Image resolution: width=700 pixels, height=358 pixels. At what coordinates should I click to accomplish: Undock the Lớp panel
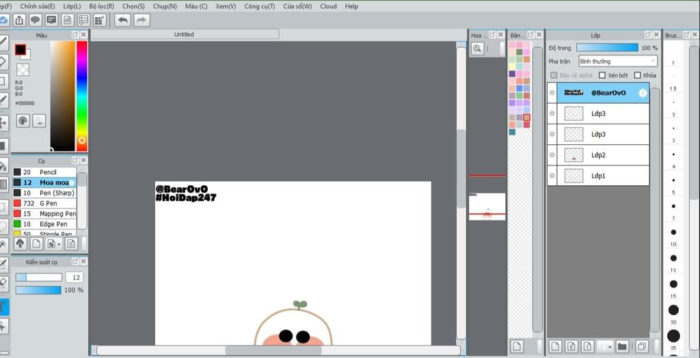648,35
